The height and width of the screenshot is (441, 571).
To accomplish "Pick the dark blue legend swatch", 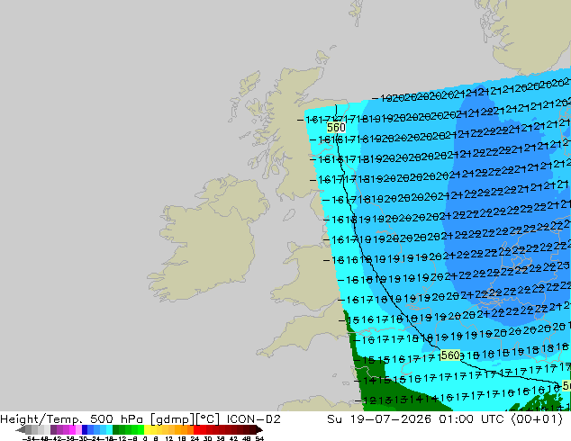I will coord(85,429).
